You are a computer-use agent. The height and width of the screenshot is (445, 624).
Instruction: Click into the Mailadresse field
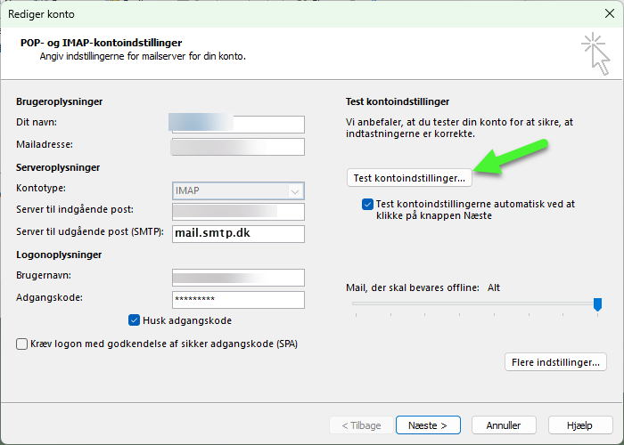click(238, 146)
